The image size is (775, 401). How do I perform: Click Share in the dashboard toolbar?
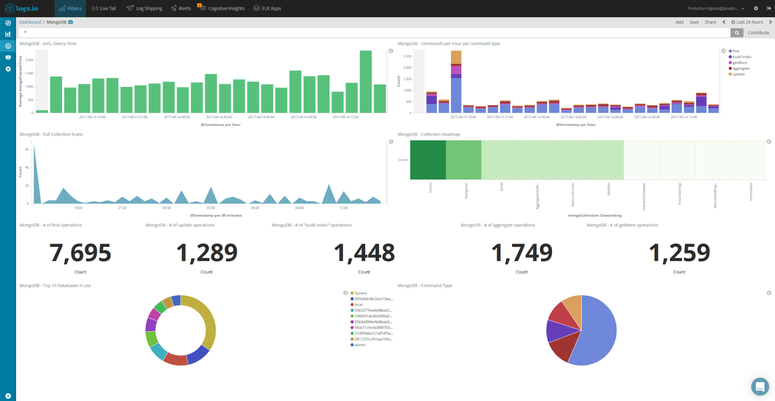710,22
